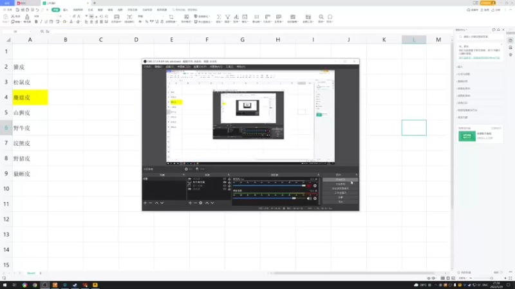Open the Insert ribbon tab
This screenshot has height=289, width=515.
click(66, 10)
